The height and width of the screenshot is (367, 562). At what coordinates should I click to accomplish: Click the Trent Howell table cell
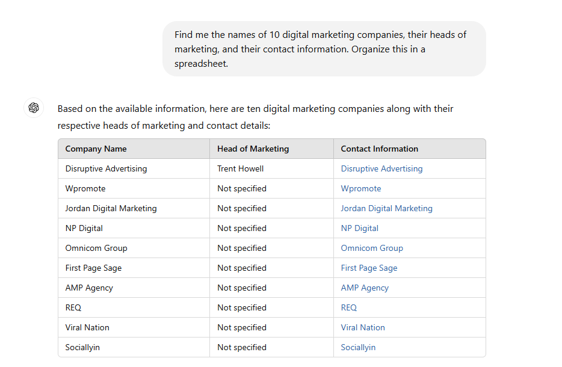(240, 168)
